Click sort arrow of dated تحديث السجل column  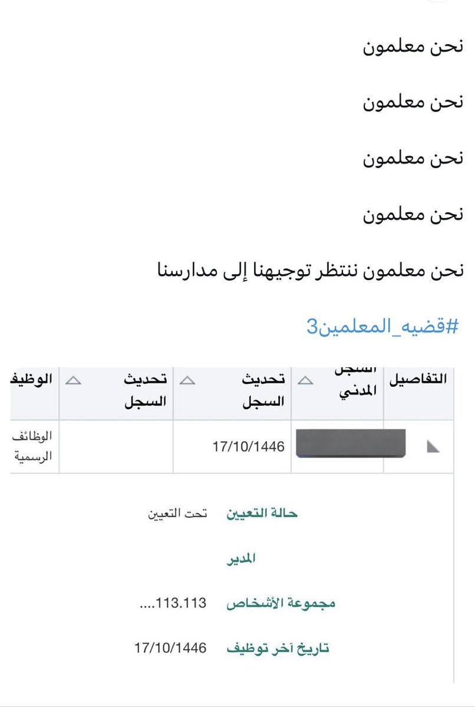click(x=187, y=380)
